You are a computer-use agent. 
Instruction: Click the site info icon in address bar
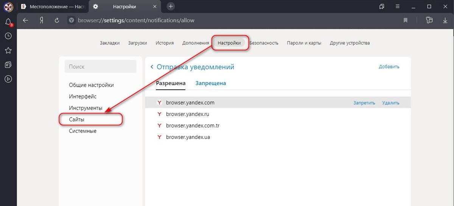pyautogui.click(x=71, y=20)
